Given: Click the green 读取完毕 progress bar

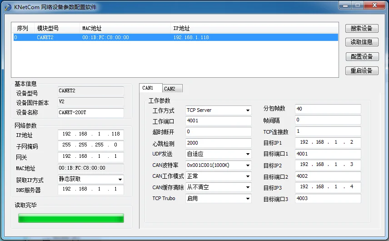Looking at the screenshot, I should point(71,218).
